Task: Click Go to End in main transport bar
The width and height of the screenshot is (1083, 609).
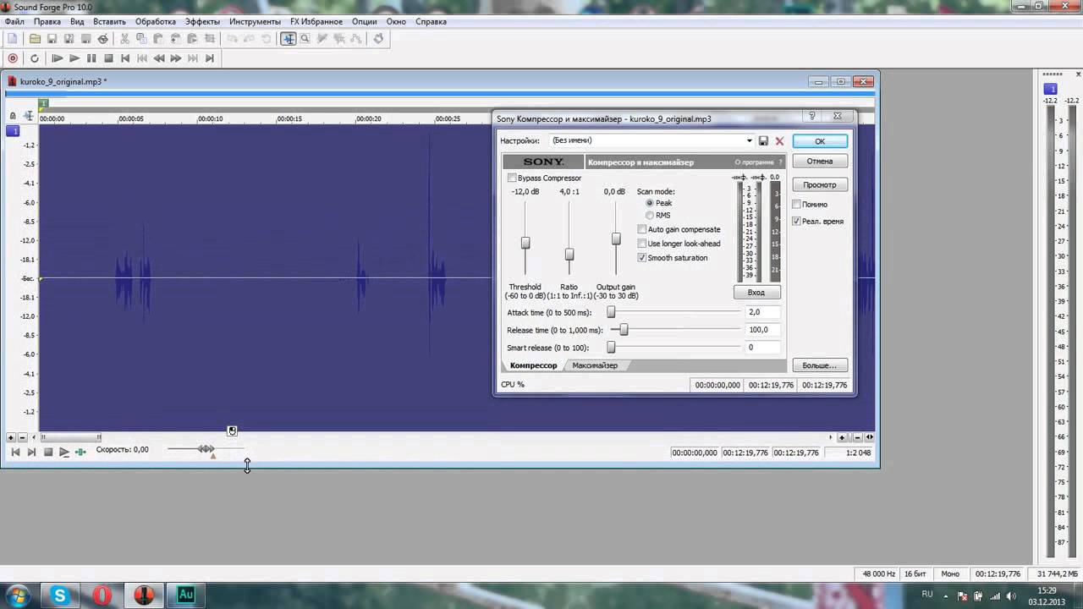Action: tap(209, 58)
